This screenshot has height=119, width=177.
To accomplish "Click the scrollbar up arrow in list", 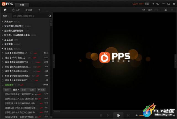I will [x=51, y=21].
